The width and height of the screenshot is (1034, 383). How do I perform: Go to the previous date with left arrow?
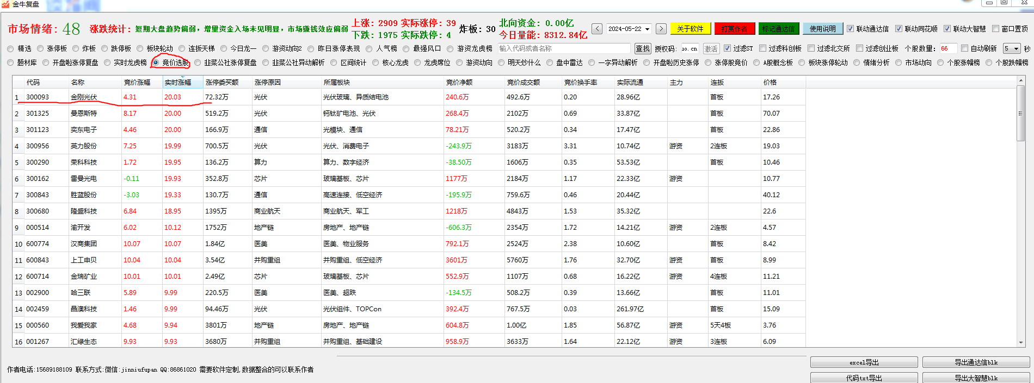597,29
